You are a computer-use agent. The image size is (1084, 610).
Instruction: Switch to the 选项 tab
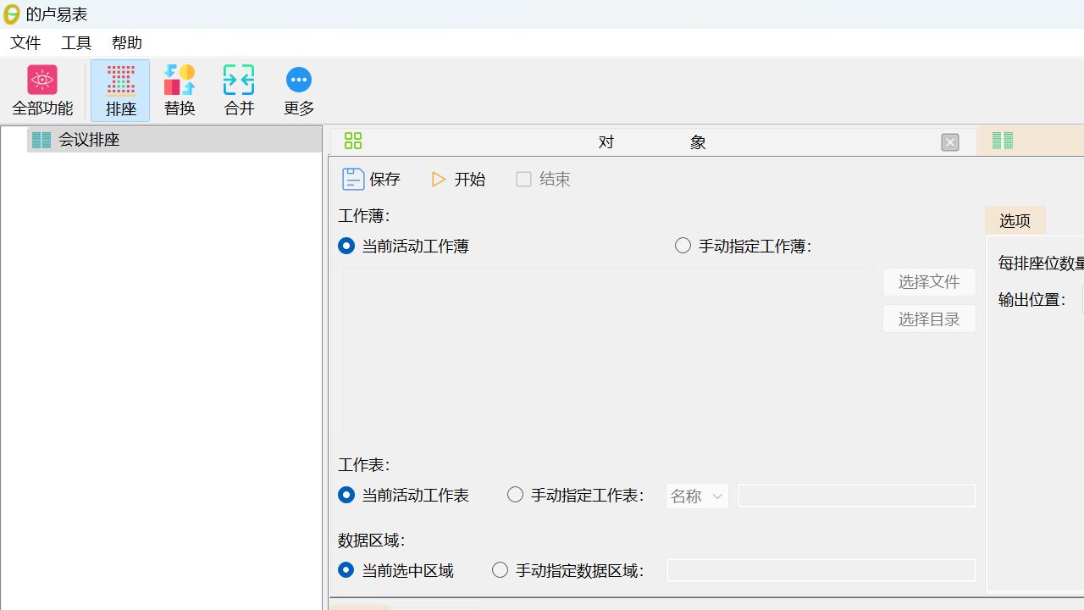[1015, 220]
